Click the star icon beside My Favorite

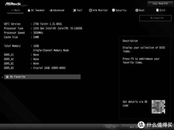tap(7, 77)
